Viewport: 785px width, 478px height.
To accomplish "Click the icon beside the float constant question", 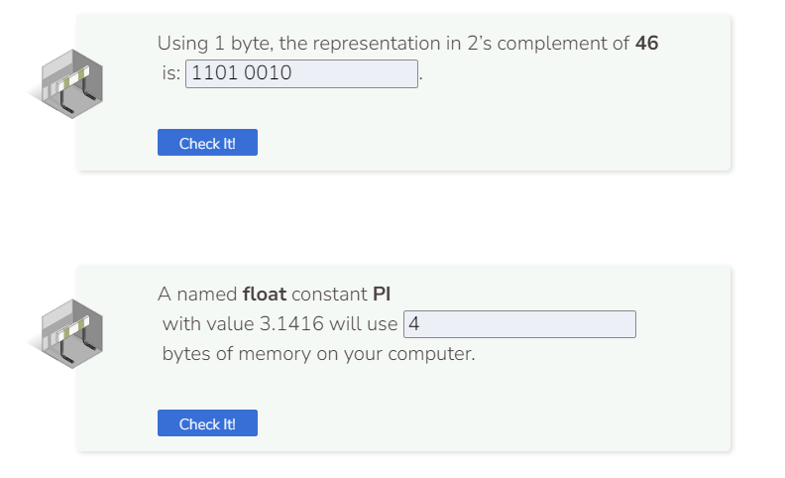I will point(66,331).
